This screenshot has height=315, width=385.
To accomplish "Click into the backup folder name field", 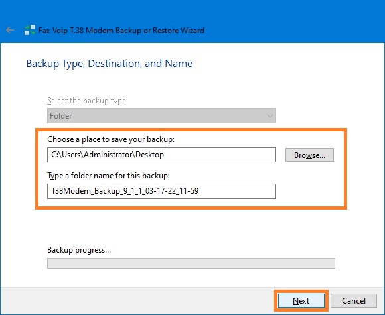I will pyautogui.click(x=161, y=191).
